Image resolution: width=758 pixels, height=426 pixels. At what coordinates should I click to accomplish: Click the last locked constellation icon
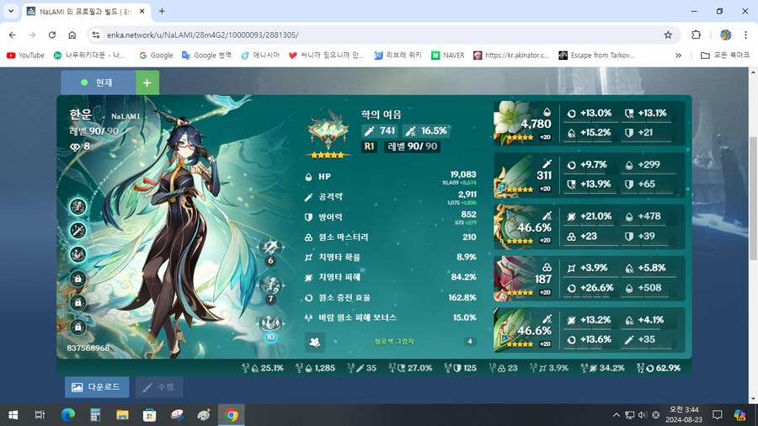77,327
